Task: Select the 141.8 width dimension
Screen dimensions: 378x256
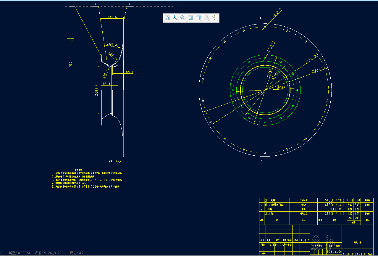Action: pyautogui.click(x=112, y=17)
